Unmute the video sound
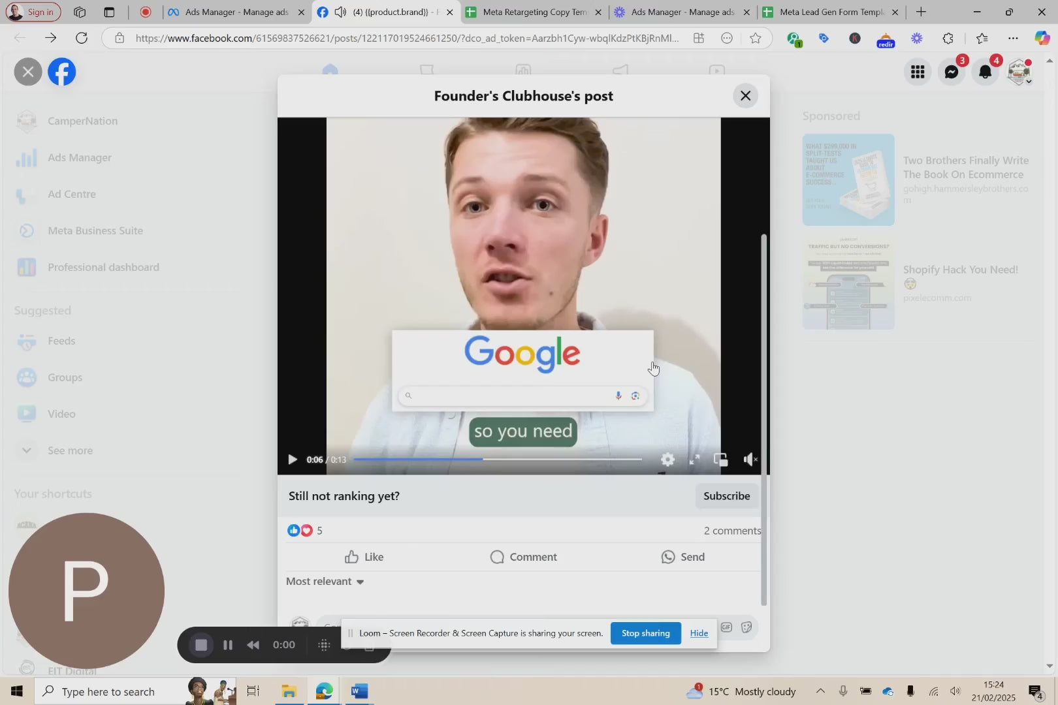The height and width of the screenshot is (705, 1058). click(750, 460)
